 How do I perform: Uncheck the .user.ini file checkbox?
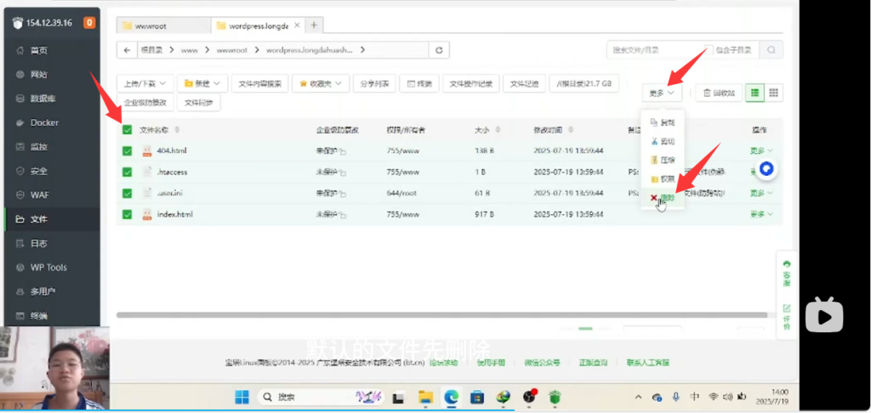[128, 193]
